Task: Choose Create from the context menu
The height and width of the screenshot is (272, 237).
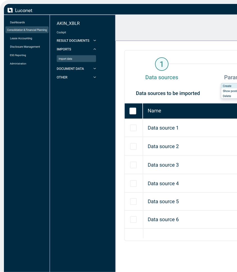Action: 227,86
